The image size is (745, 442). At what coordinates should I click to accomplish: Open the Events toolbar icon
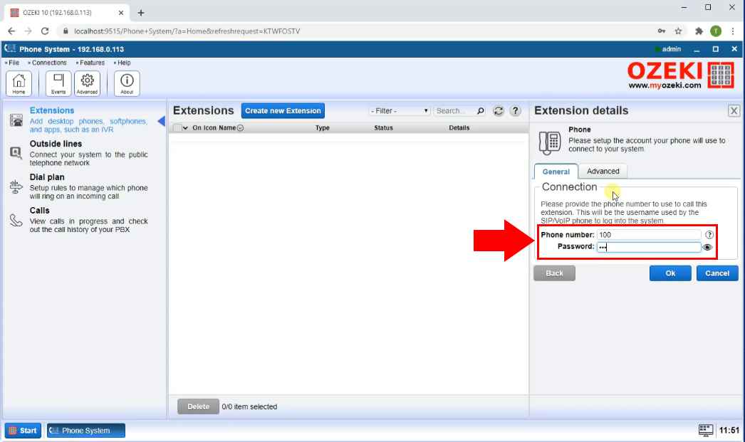58,83
